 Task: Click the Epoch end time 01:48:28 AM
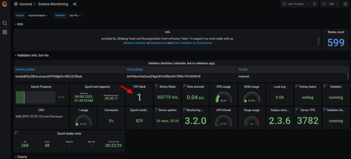coord(84,100)
